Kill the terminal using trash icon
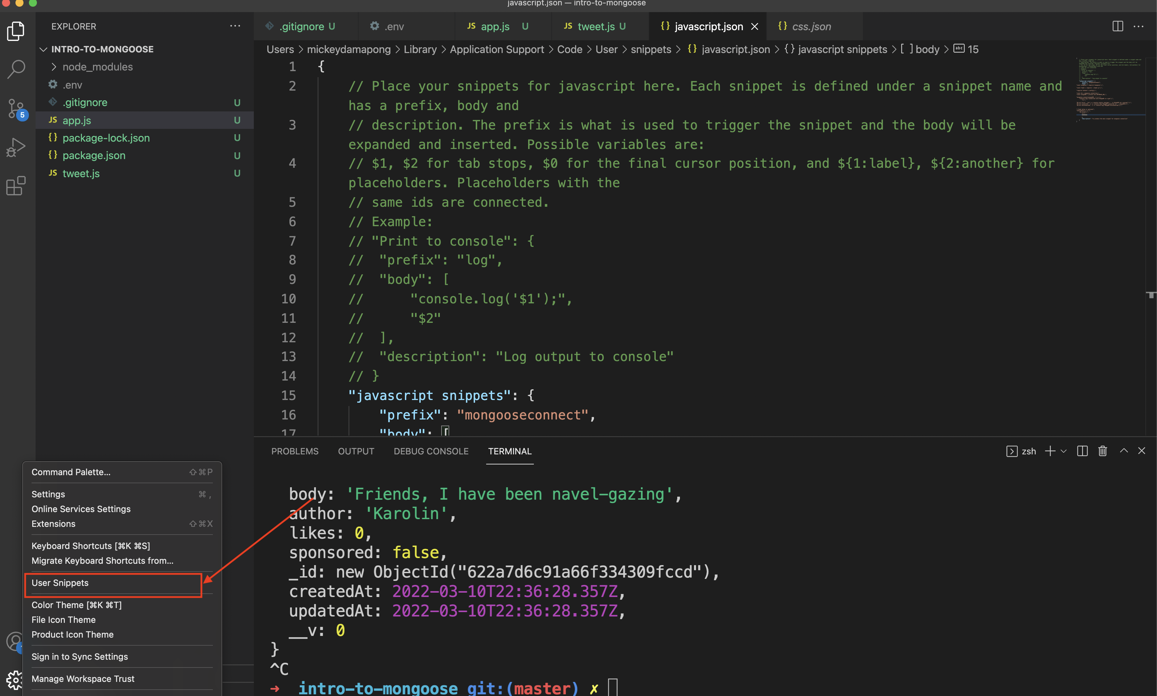Viewport: 1157px width, 696px height. (x=1102, y=451)
